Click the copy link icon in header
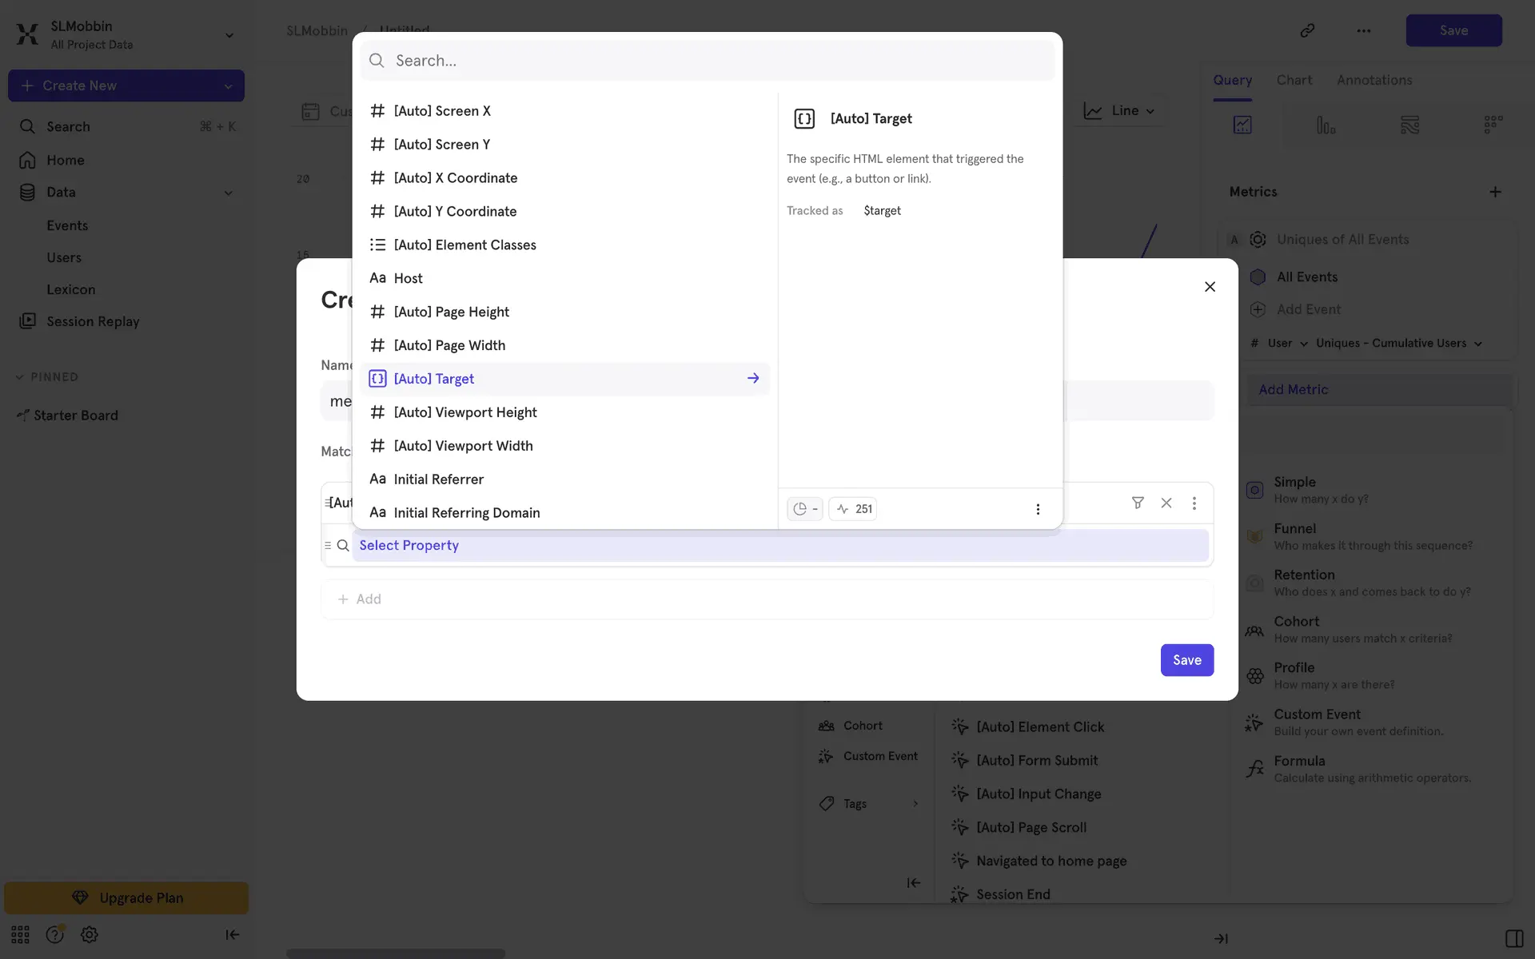The image size is (1535, 959). [x=1307, y=30]
